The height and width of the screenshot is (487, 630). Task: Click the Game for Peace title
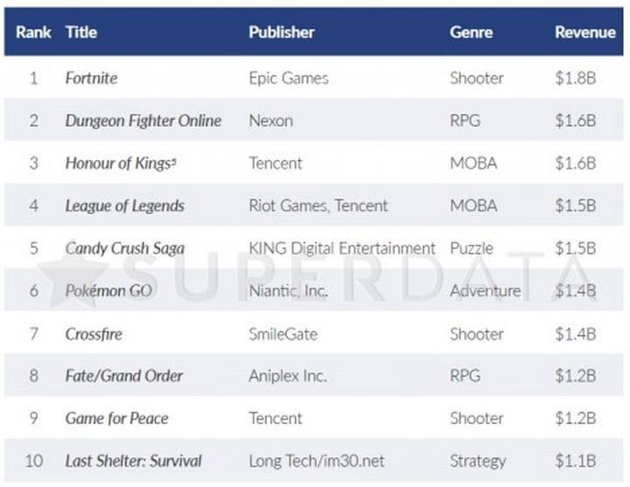click(117, 419)
